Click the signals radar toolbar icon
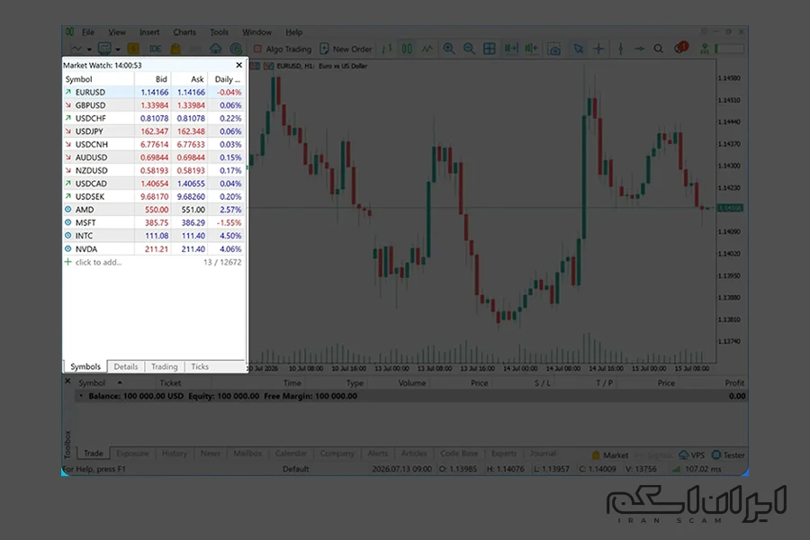810x540 pixels. click(236, 49)
